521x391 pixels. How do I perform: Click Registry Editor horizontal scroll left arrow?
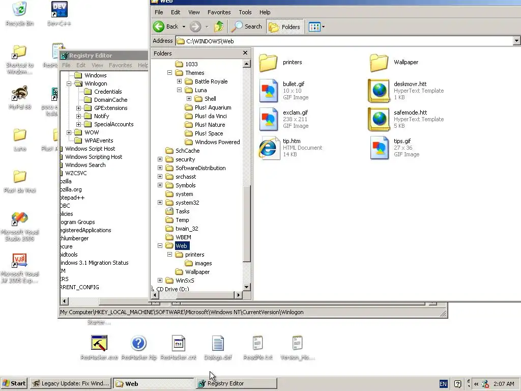pyautogui.click(x=65, y=301)
